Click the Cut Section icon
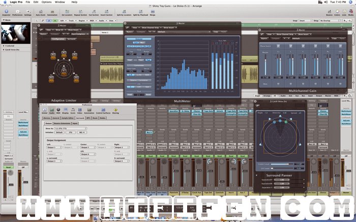356x222 pixels. [94, 12]
